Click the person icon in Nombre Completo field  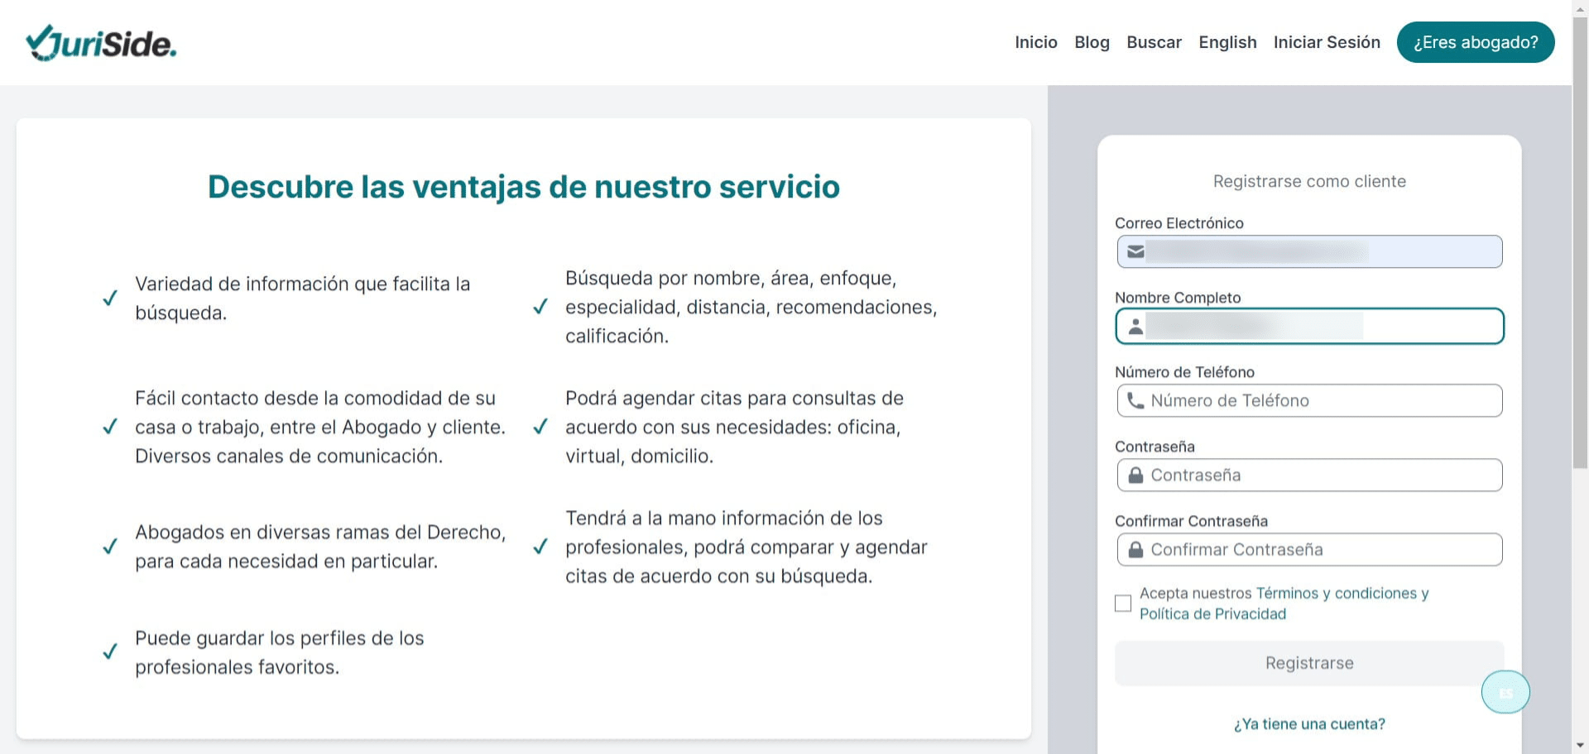click(x=1135, y=326)
